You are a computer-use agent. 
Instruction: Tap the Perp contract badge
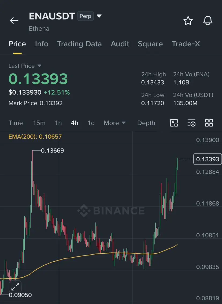(85, 16)
